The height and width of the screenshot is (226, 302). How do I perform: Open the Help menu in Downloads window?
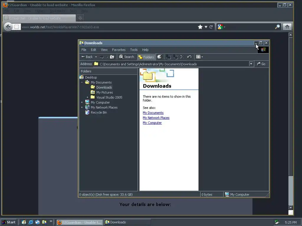(145, 50)
